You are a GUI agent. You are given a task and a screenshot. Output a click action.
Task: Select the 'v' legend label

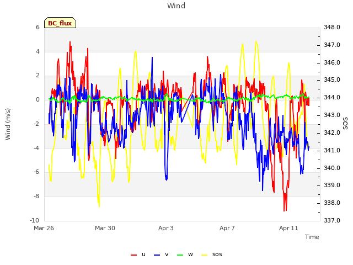click(x=167, y=255)
